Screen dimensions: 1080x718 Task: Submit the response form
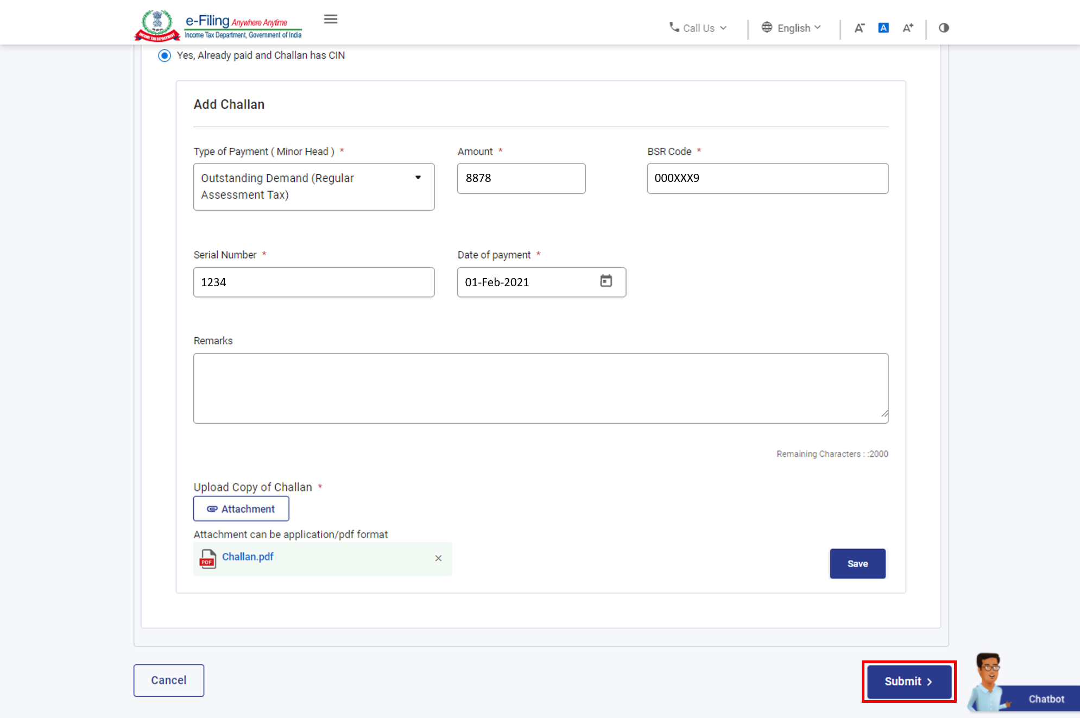pyautogui.click(x=908, y=681)
